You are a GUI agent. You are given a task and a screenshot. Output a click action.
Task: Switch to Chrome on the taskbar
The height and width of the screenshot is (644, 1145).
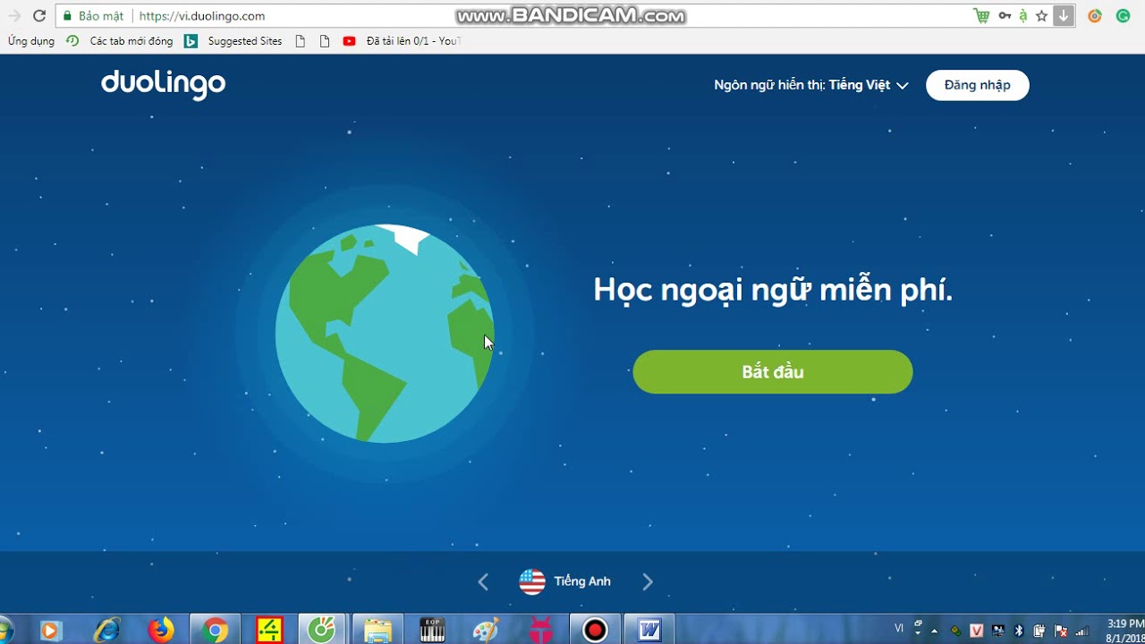click(x=215, y=630)
